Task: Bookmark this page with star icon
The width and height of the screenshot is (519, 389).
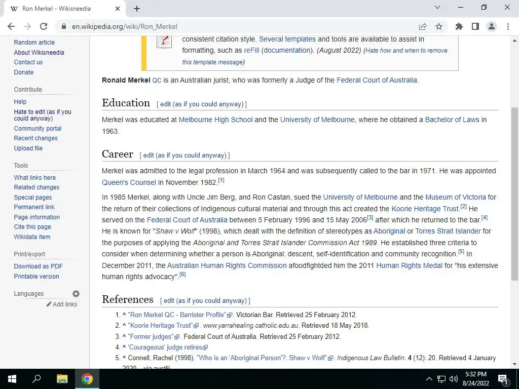Action: (x=439, y=26)
